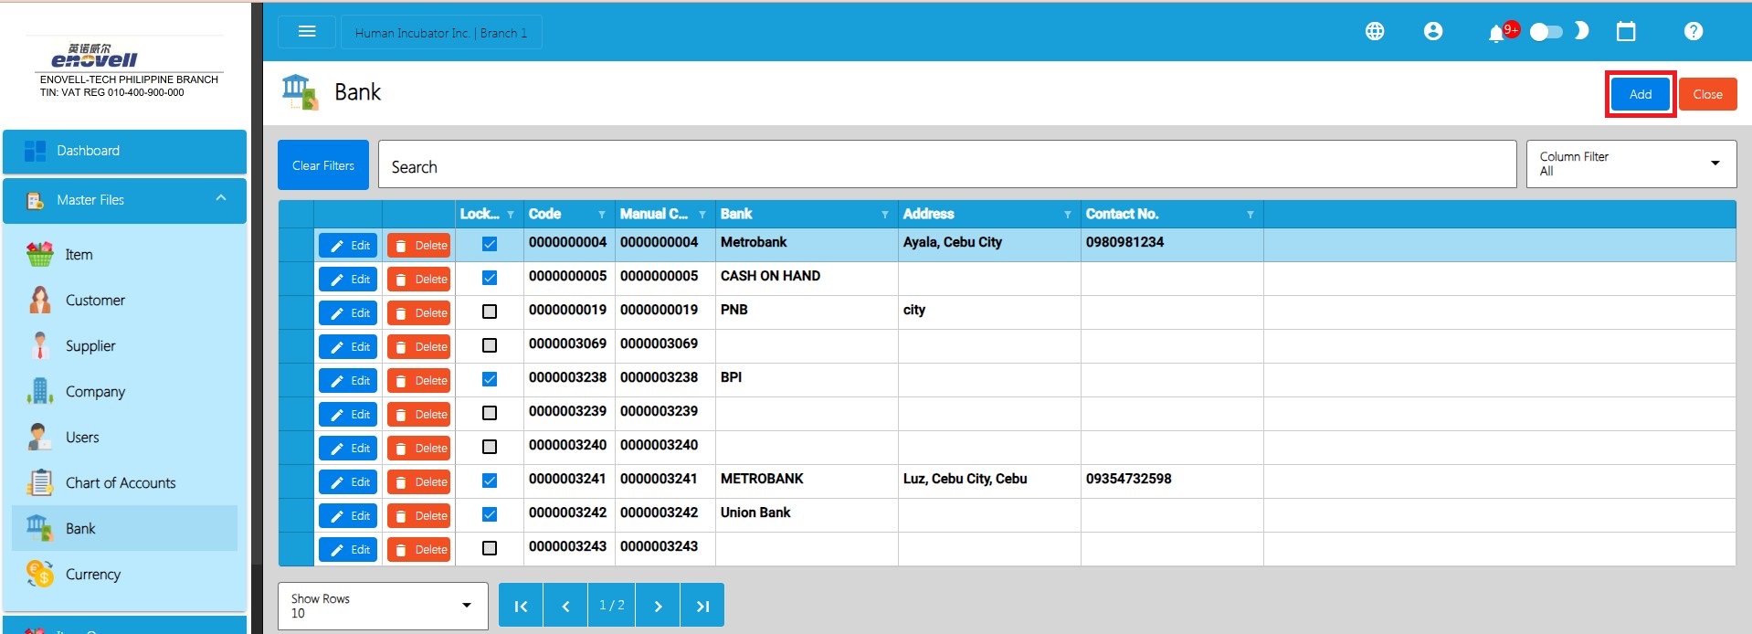The image size is (1752, 634).
Task: Click the Add button
Action: point(1640,94)
